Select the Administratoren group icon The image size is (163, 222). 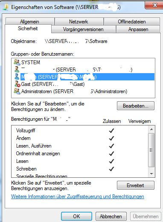coord(17,91)
